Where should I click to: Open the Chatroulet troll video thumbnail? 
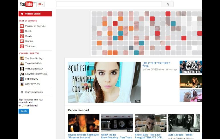[191, 67]
